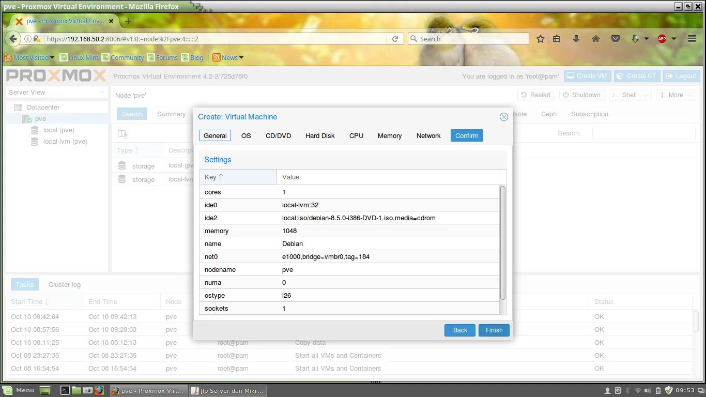Show bookmarks list icon

coord(557,39)
